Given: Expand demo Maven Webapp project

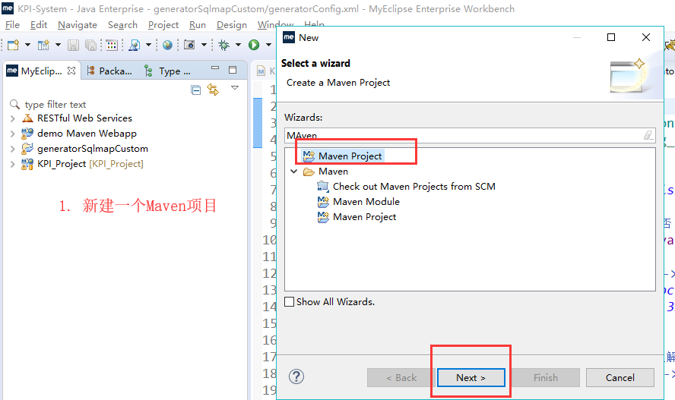Looking at the screenshot, I should point(12,134).
